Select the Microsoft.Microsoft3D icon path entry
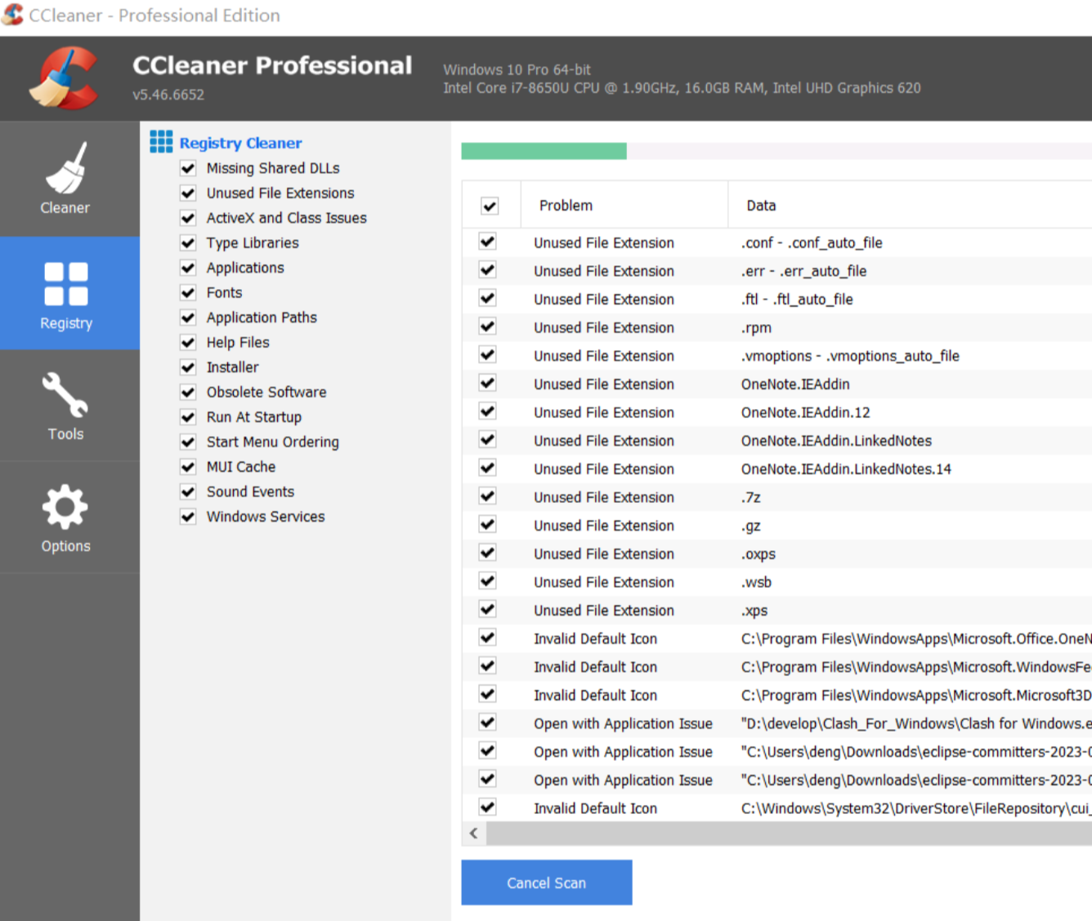 click(916, 696)
